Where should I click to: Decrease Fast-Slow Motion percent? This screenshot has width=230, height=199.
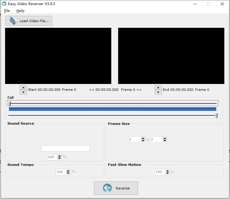(167, 173)
